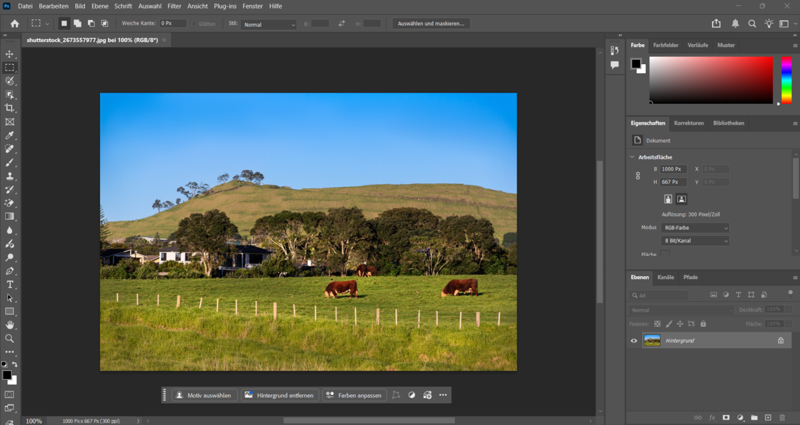The height and width of the screenshot is (425, 800).
Task: Click Hintergrund entfernen button
Action: pyautogui.click(x=279, y=395)
